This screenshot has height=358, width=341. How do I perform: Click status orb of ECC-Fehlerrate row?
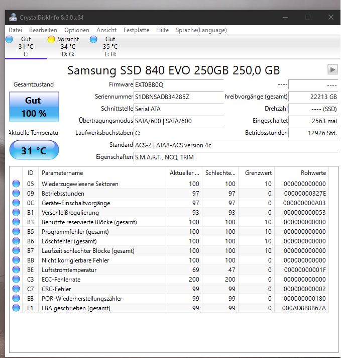16,280
